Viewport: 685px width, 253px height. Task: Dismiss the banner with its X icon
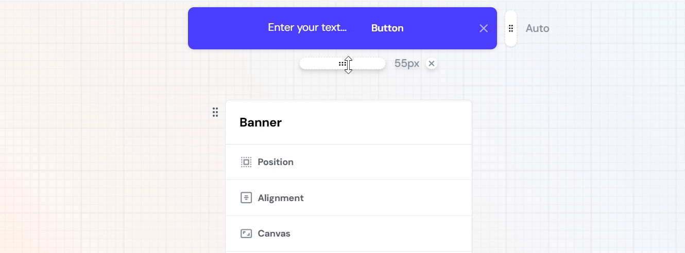click(x=483, y=28)
